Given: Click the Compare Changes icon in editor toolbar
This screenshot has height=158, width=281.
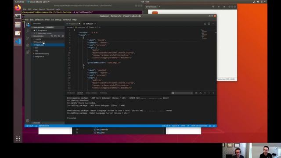Looking at the screenshot, I should (x=205, y=24).
